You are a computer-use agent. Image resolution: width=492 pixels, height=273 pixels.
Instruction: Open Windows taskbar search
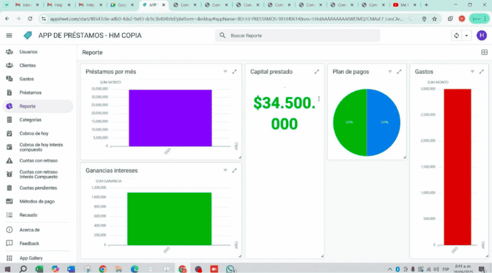23,269
